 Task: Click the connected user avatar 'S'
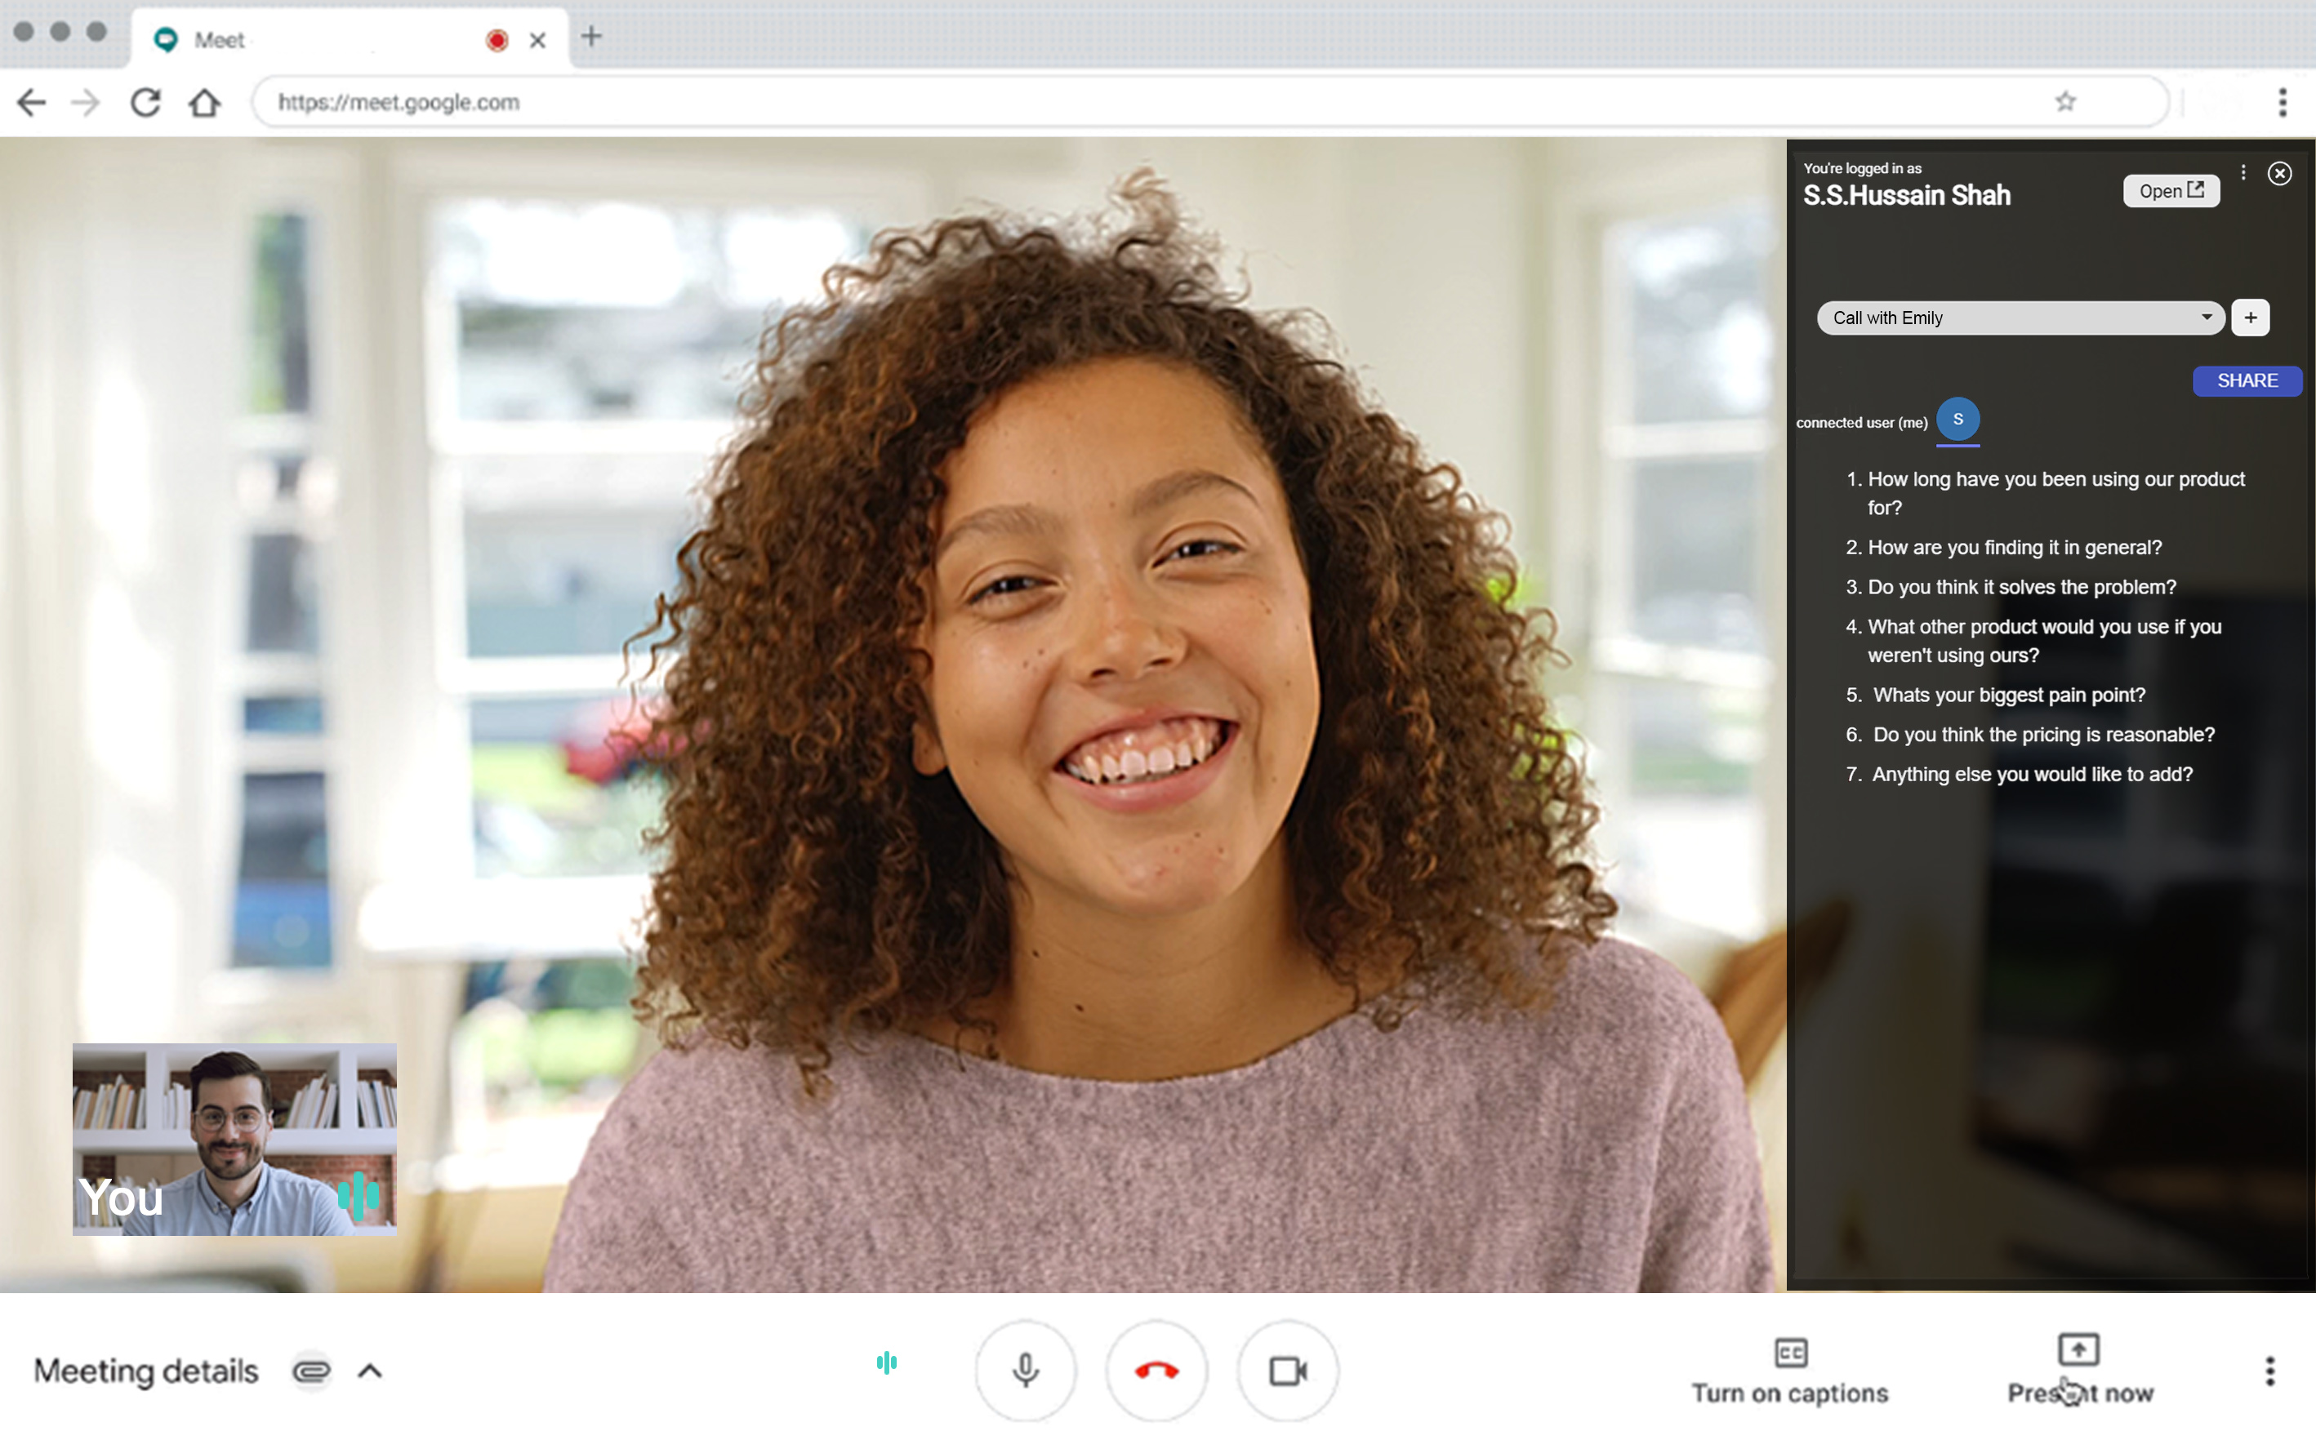coord(1957,419)
